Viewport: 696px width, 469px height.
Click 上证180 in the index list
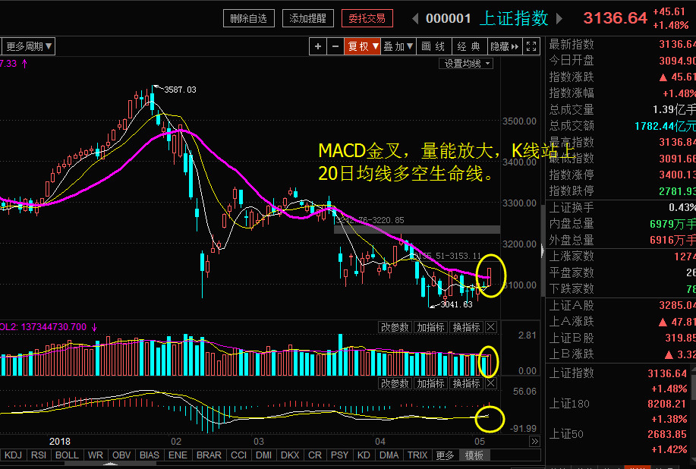pyautogui.click(x=569, y=404)
